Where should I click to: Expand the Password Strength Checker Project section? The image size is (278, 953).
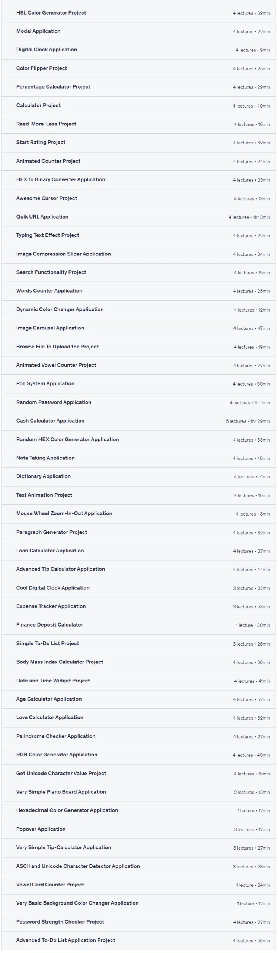click(138, 922)
